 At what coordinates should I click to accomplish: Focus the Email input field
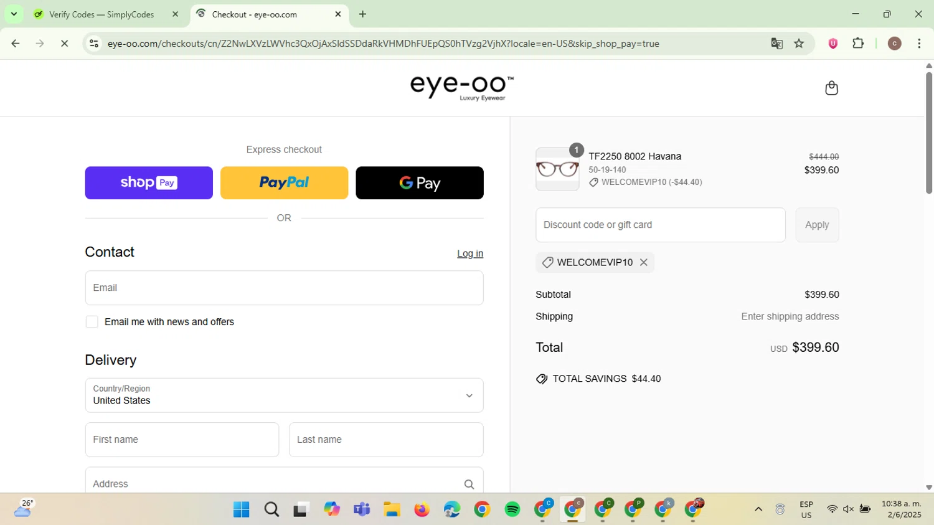coord(284,288)
